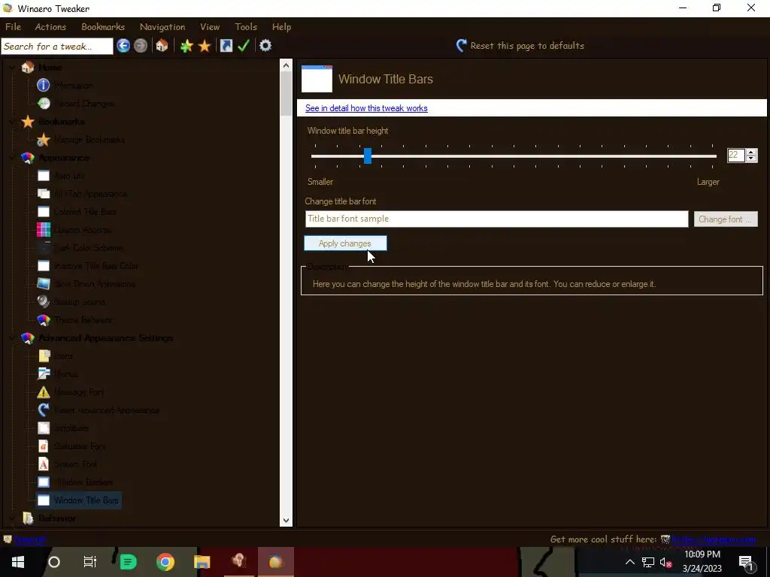Open the Alt+Tab Appearance tweak

pos(91,194)
